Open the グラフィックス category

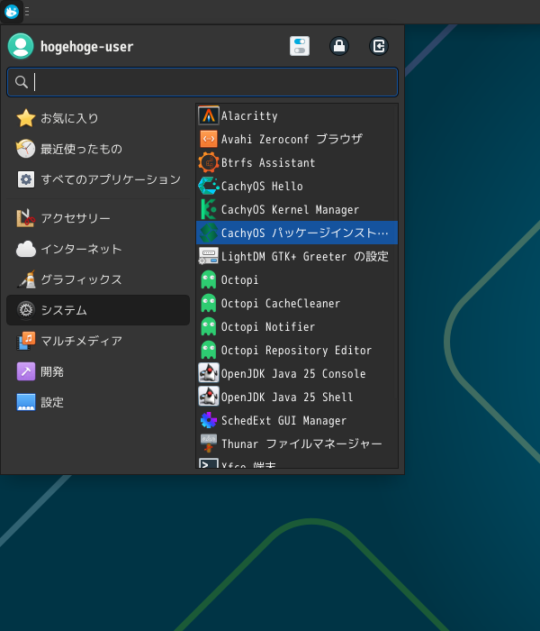pos(98,279)
